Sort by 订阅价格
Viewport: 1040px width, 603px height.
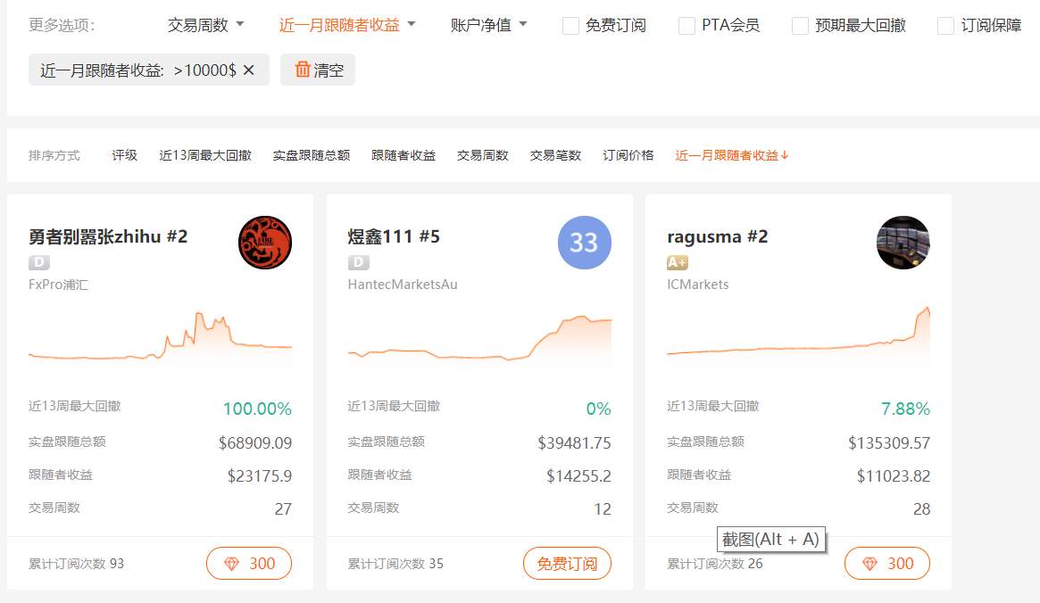628,155
